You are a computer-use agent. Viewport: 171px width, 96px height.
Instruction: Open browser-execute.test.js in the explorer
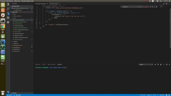(20, 22)
